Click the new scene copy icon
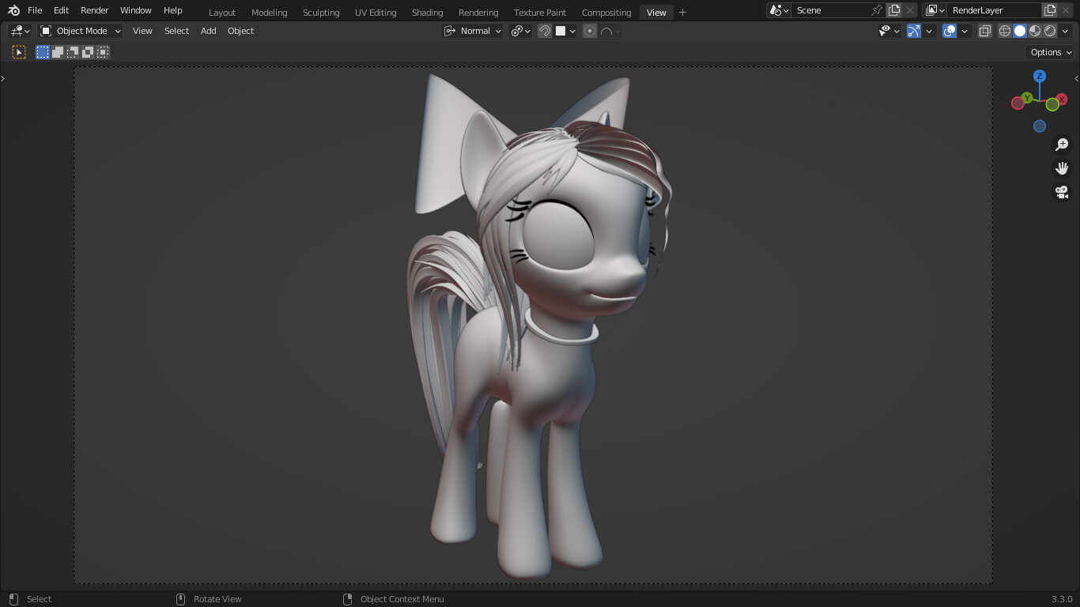 894,10
